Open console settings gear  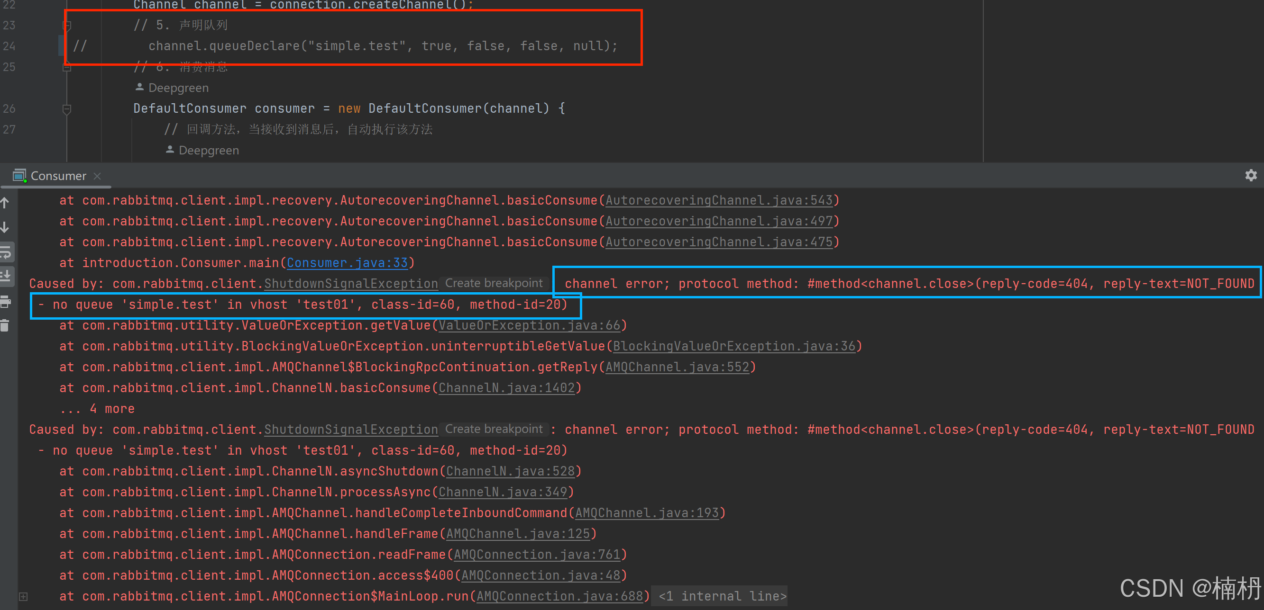coord(1251,175)
